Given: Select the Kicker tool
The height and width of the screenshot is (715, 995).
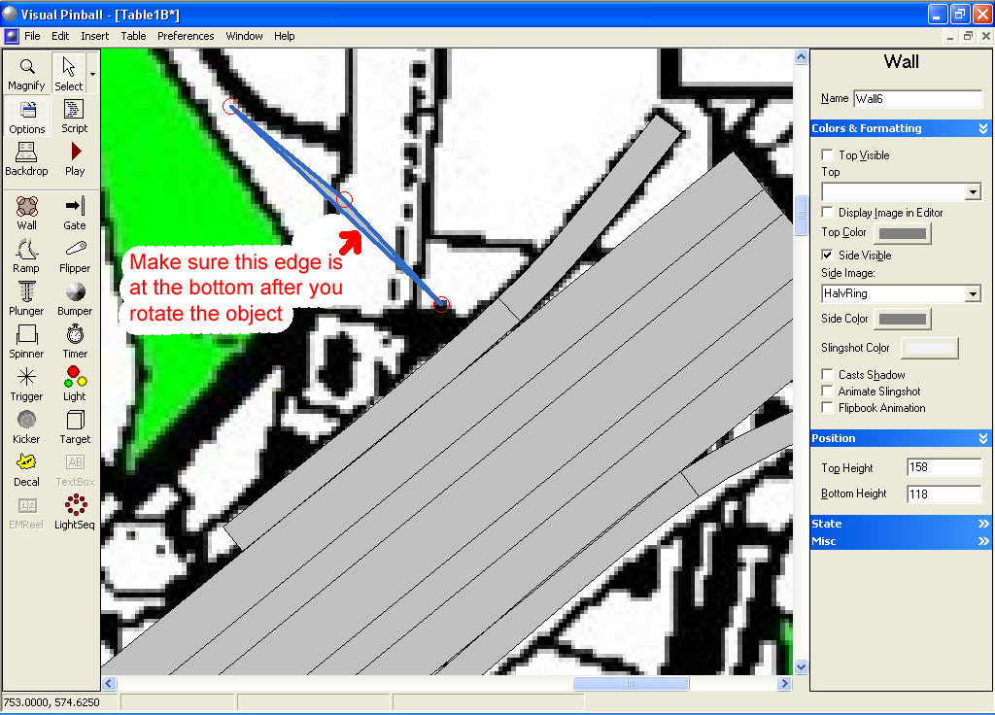Looking at the screenshot, I should [27, 426].
